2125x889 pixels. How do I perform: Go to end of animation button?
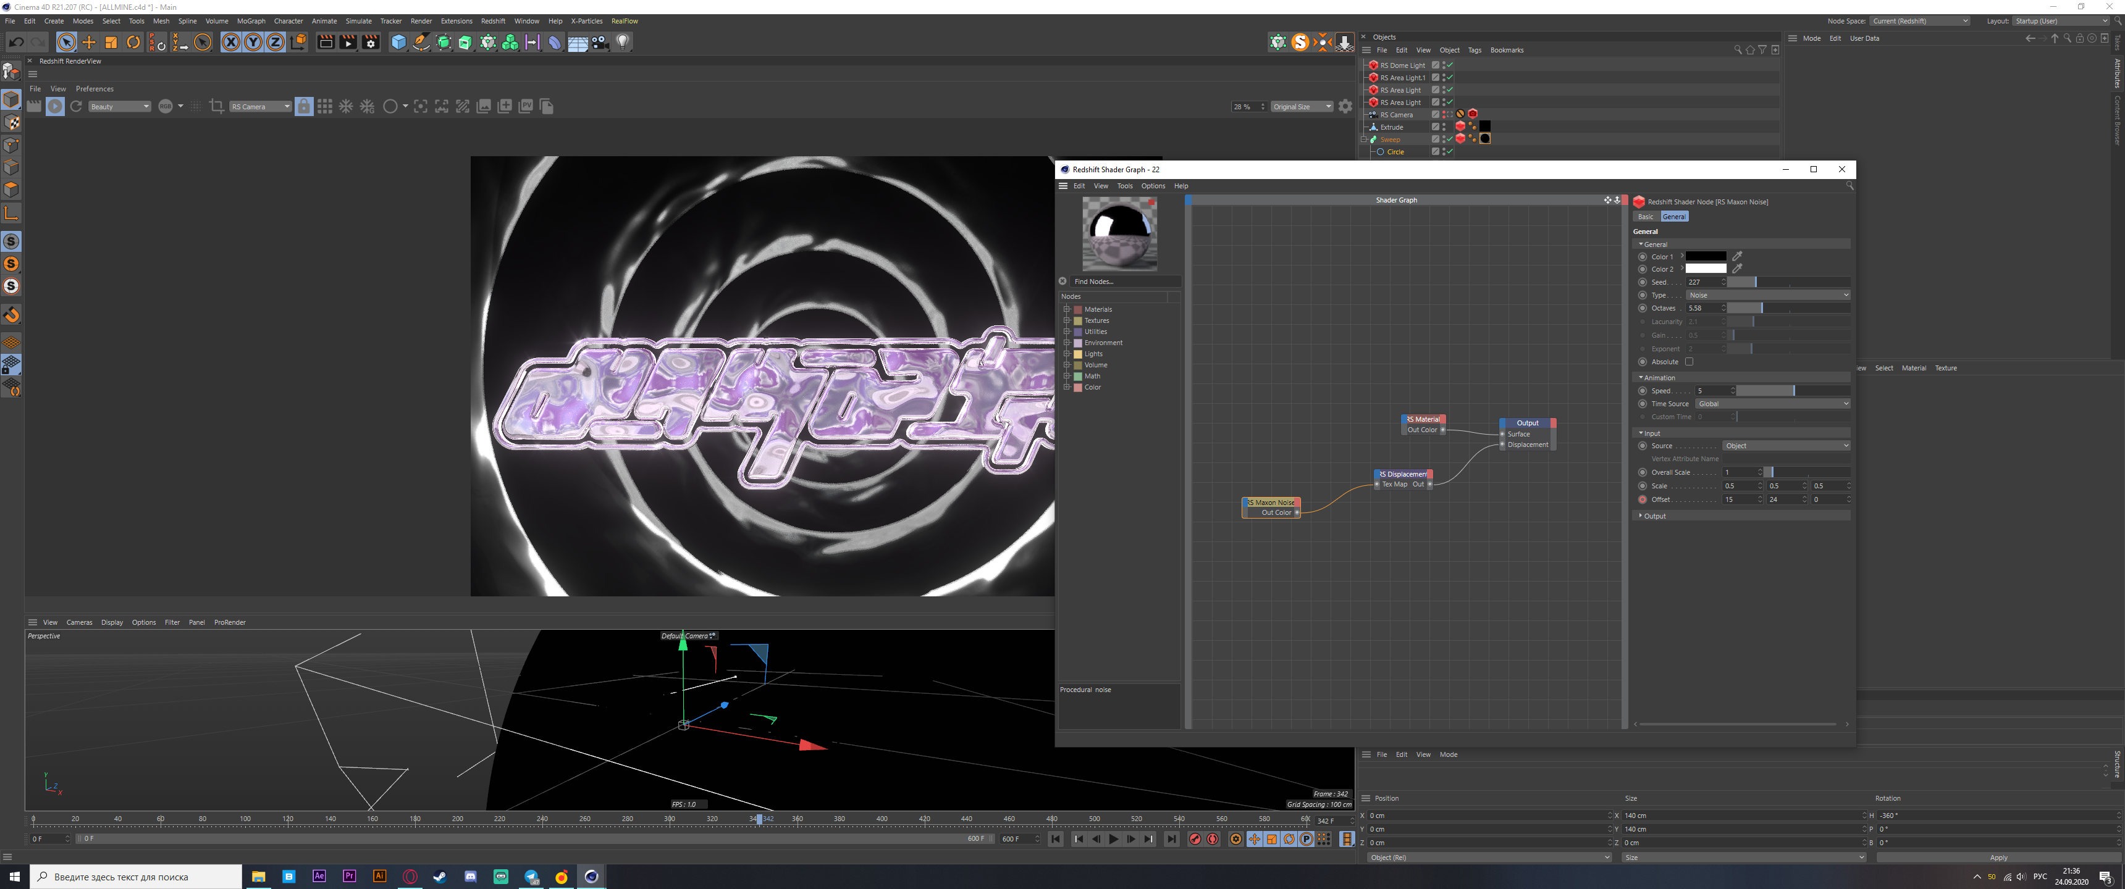[1171, 840]
